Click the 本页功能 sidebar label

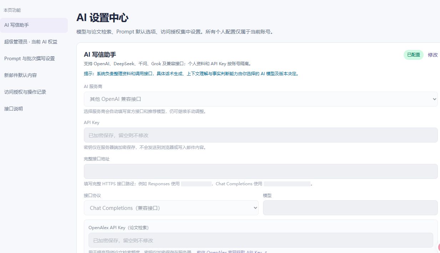point(12,10)
